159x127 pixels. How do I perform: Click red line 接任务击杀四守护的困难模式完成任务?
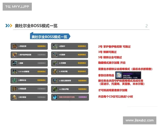click(121, 81)
